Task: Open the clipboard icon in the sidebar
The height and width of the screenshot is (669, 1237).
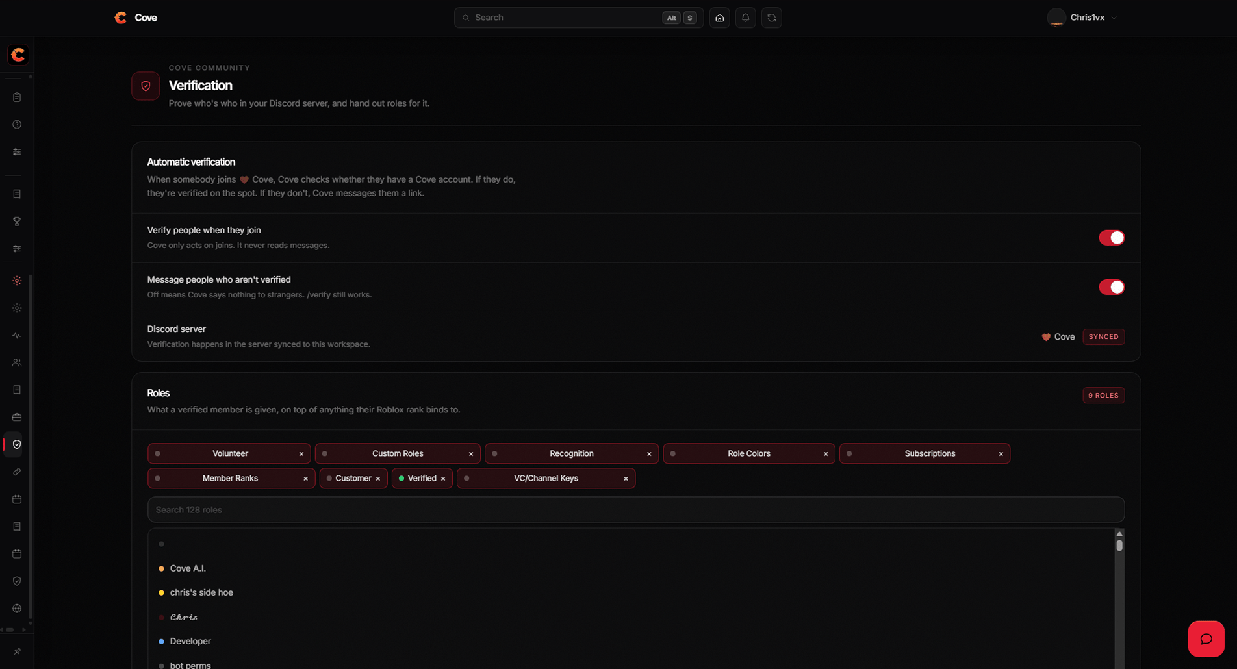Action: 17,97
